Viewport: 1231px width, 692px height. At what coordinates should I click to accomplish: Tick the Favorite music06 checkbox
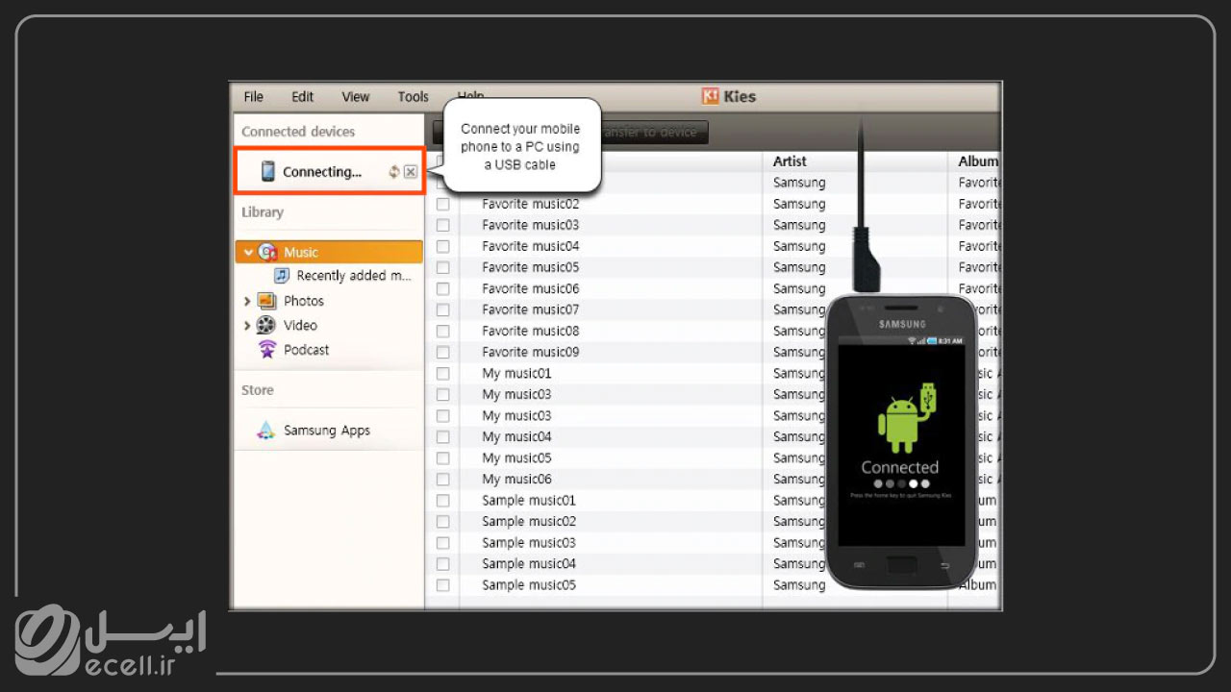pyautogui.click(x=443, y=289)
